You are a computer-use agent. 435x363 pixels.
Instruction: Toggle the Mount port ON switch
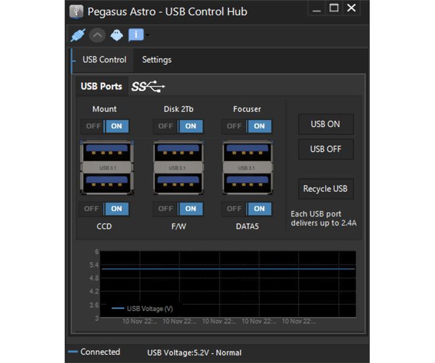tap(105, 126)
